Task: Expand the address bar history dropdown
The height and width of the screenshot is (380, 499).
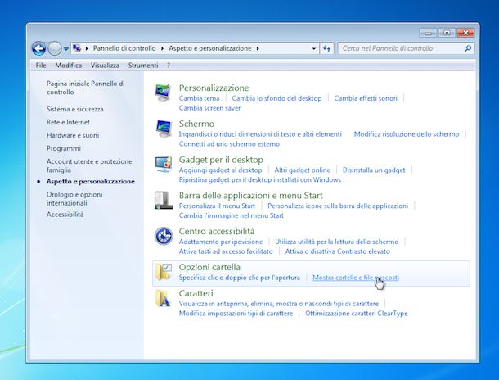Action: [x=314, y=48]
